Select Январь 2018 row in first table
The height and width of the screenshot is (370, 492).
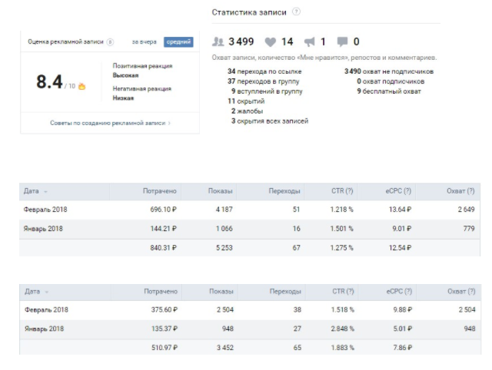(x=250, y=229)
